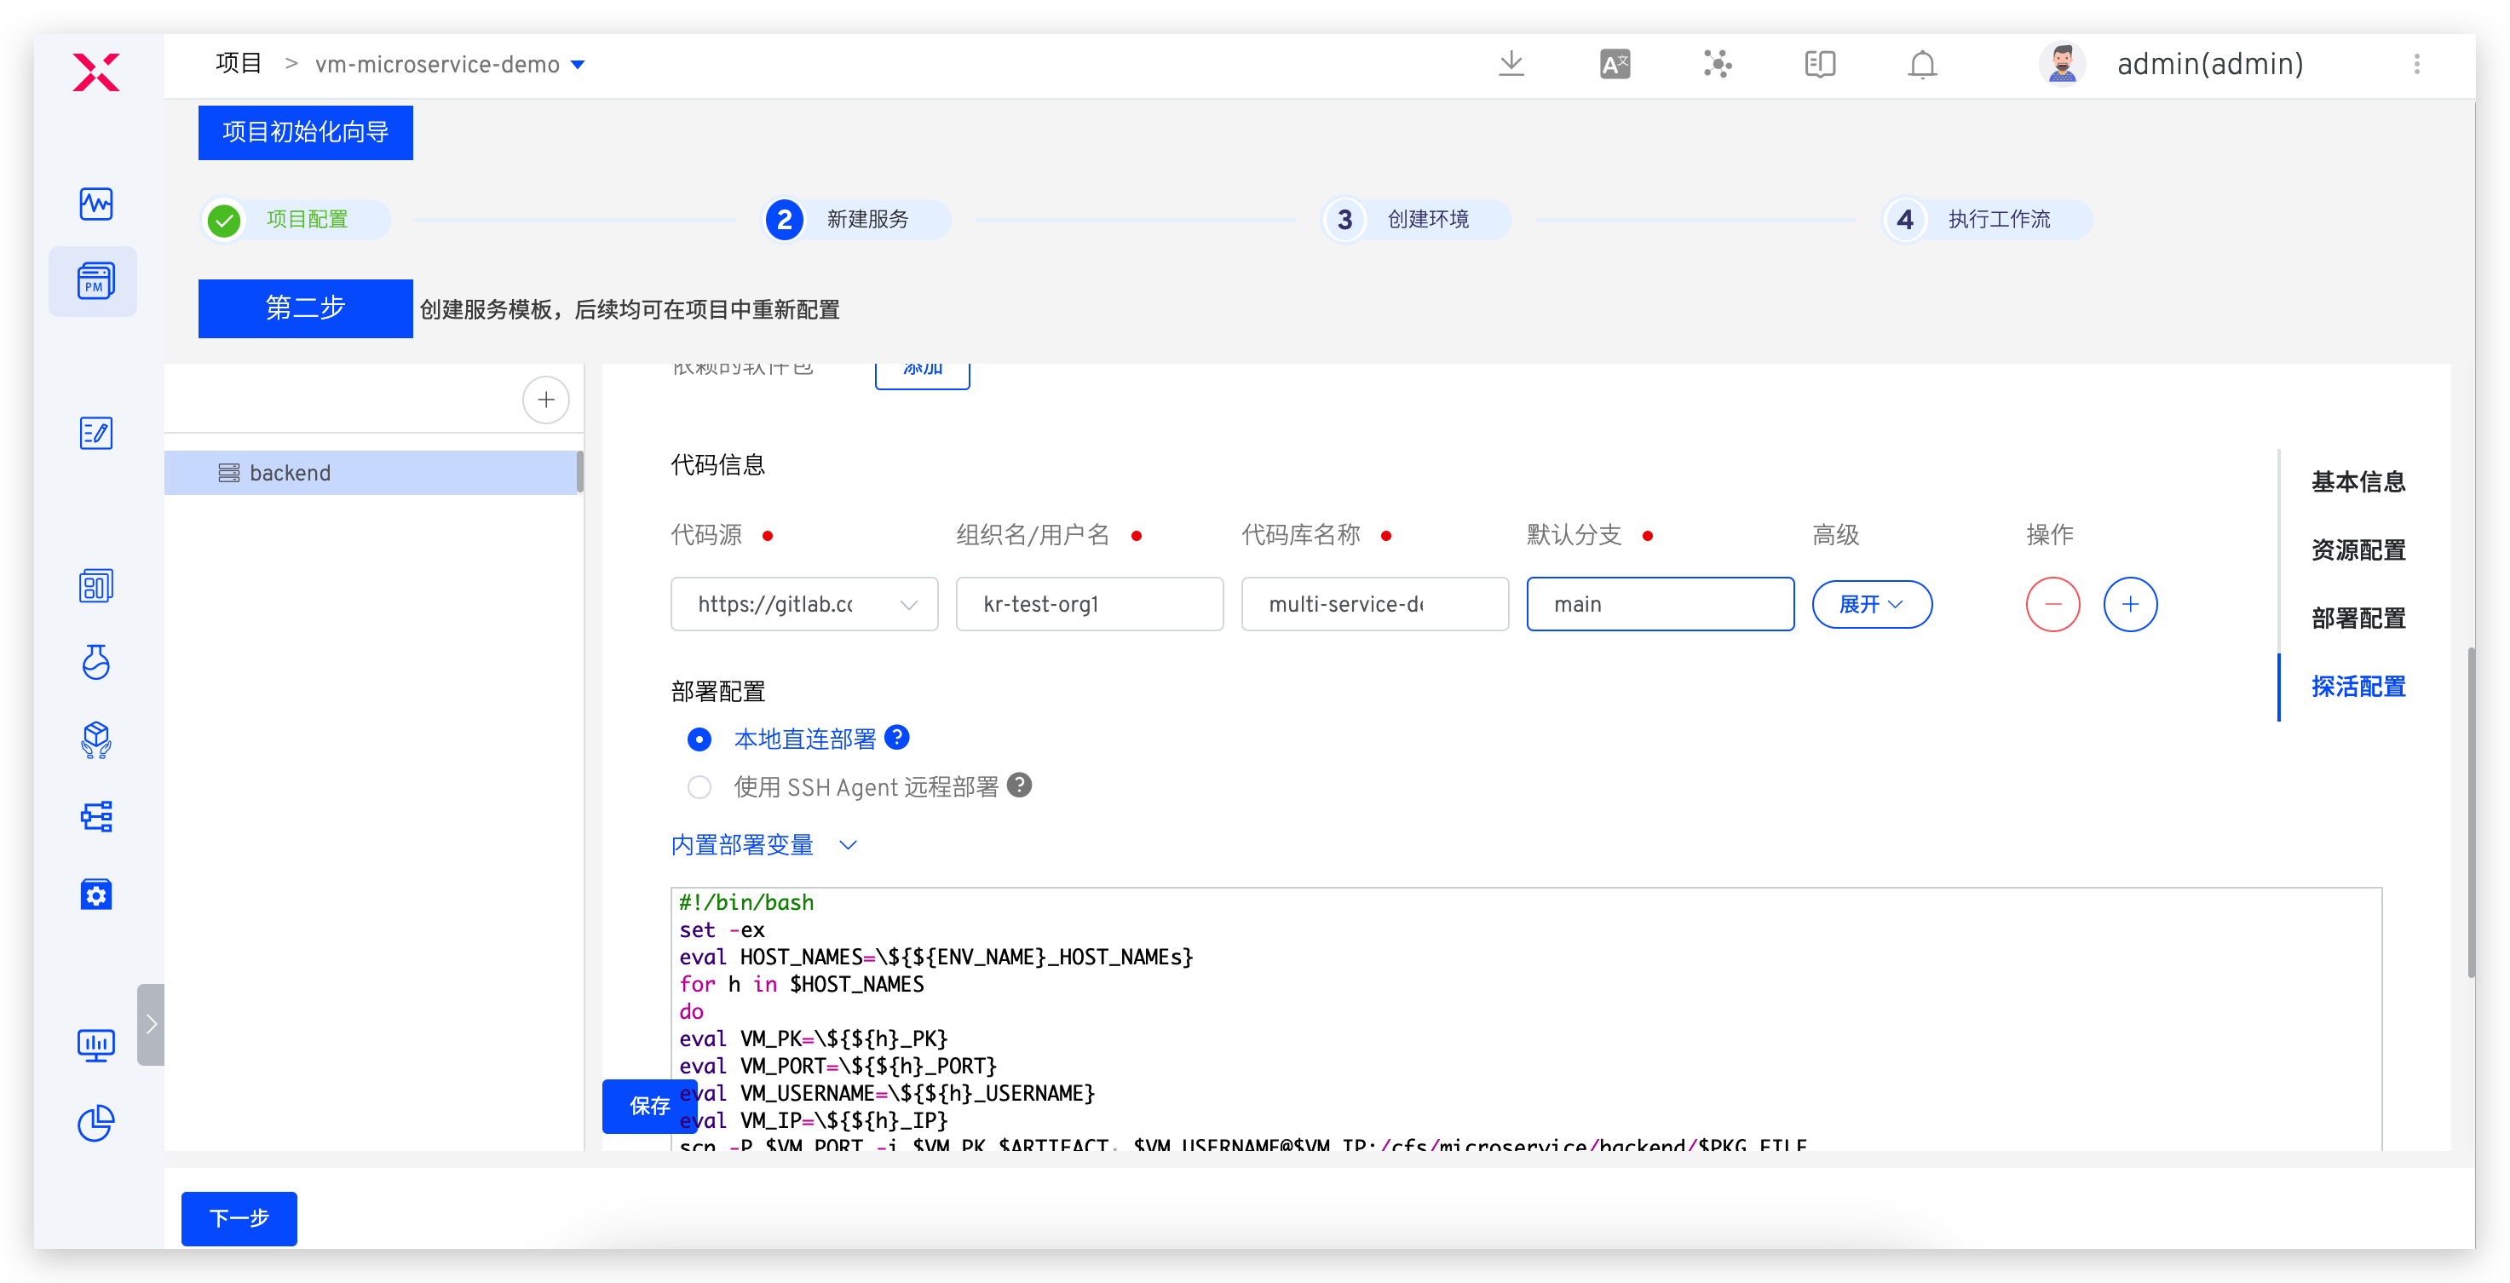Expand 展开 advanced options
2510x1283 pixels.
pos(1871,604)
